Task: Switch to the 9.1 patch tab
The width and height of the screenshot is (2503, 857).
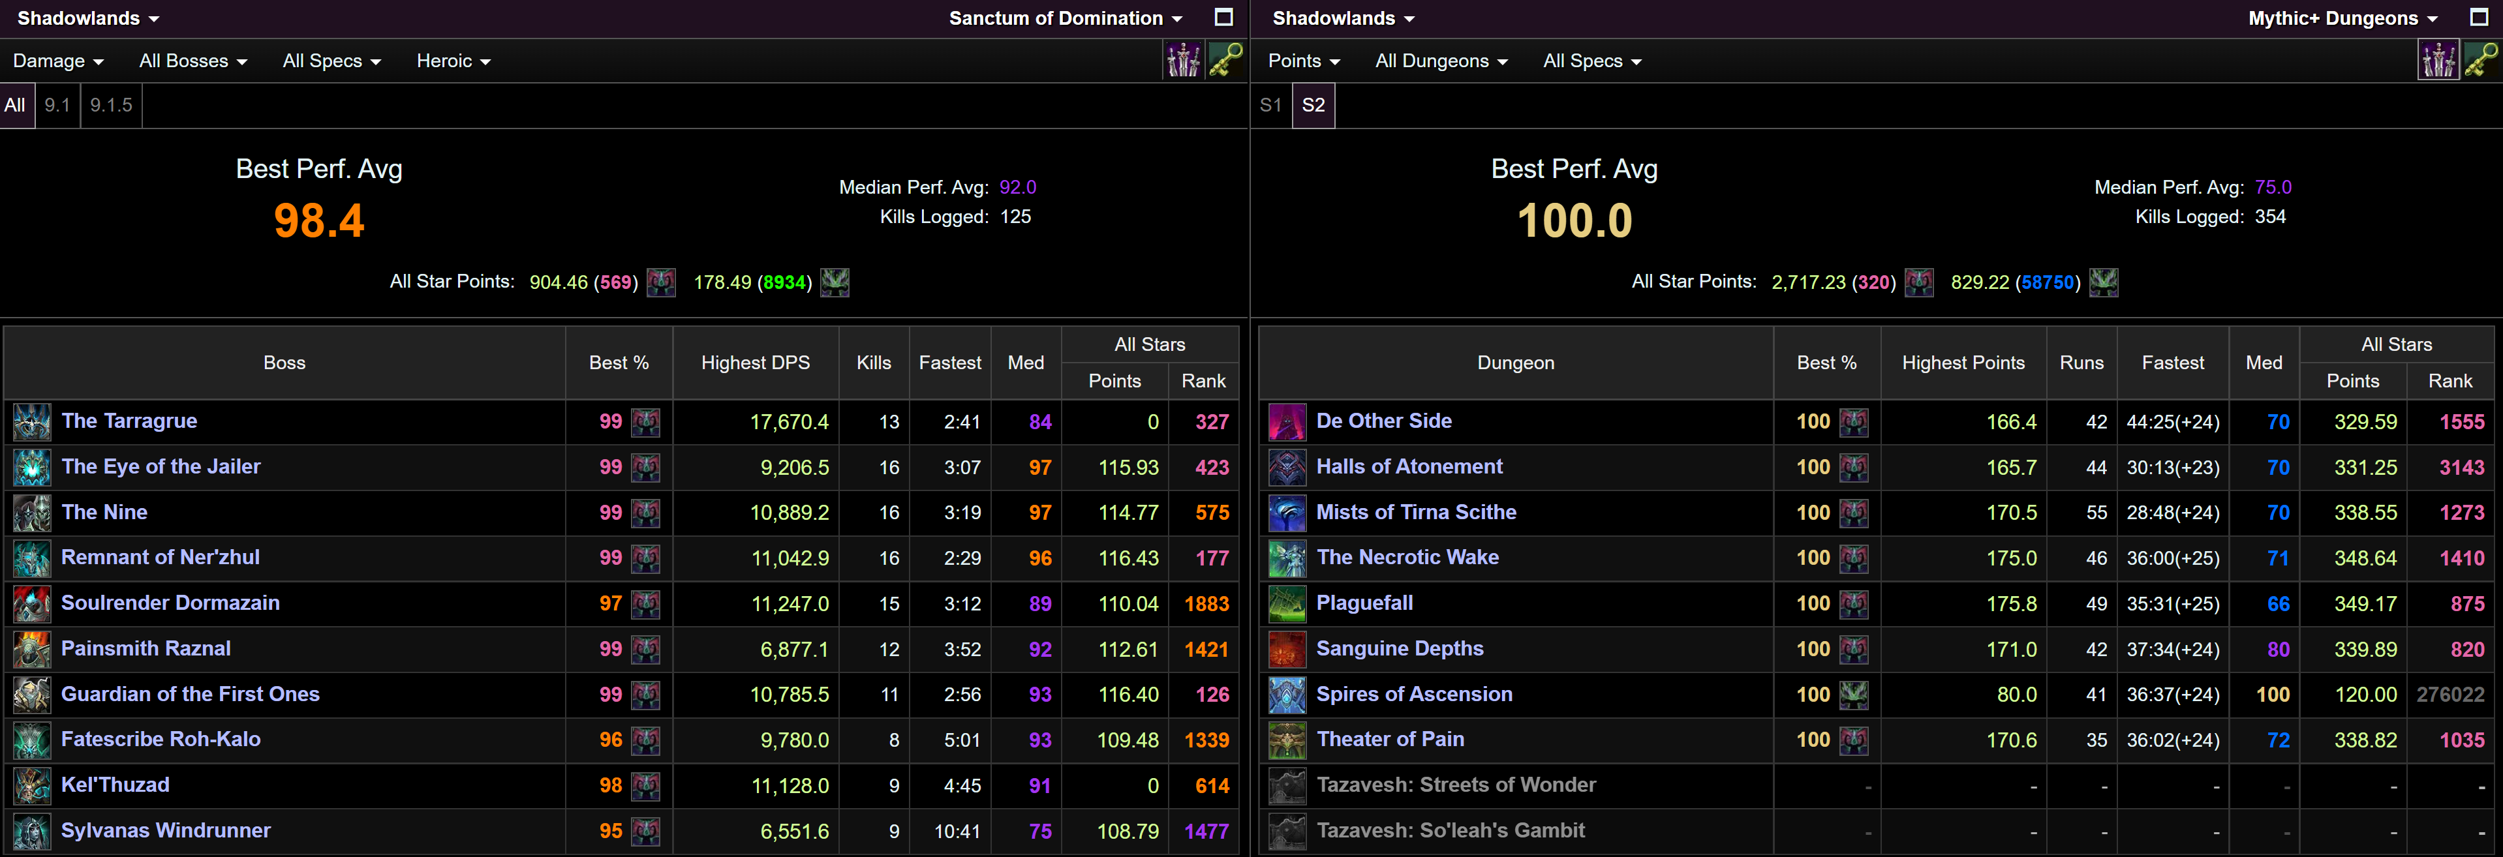Action: click(x=57, y=106)
